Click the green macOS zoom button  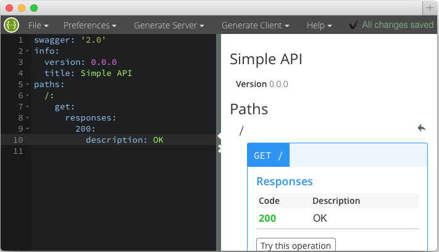(x=34, y=8)
